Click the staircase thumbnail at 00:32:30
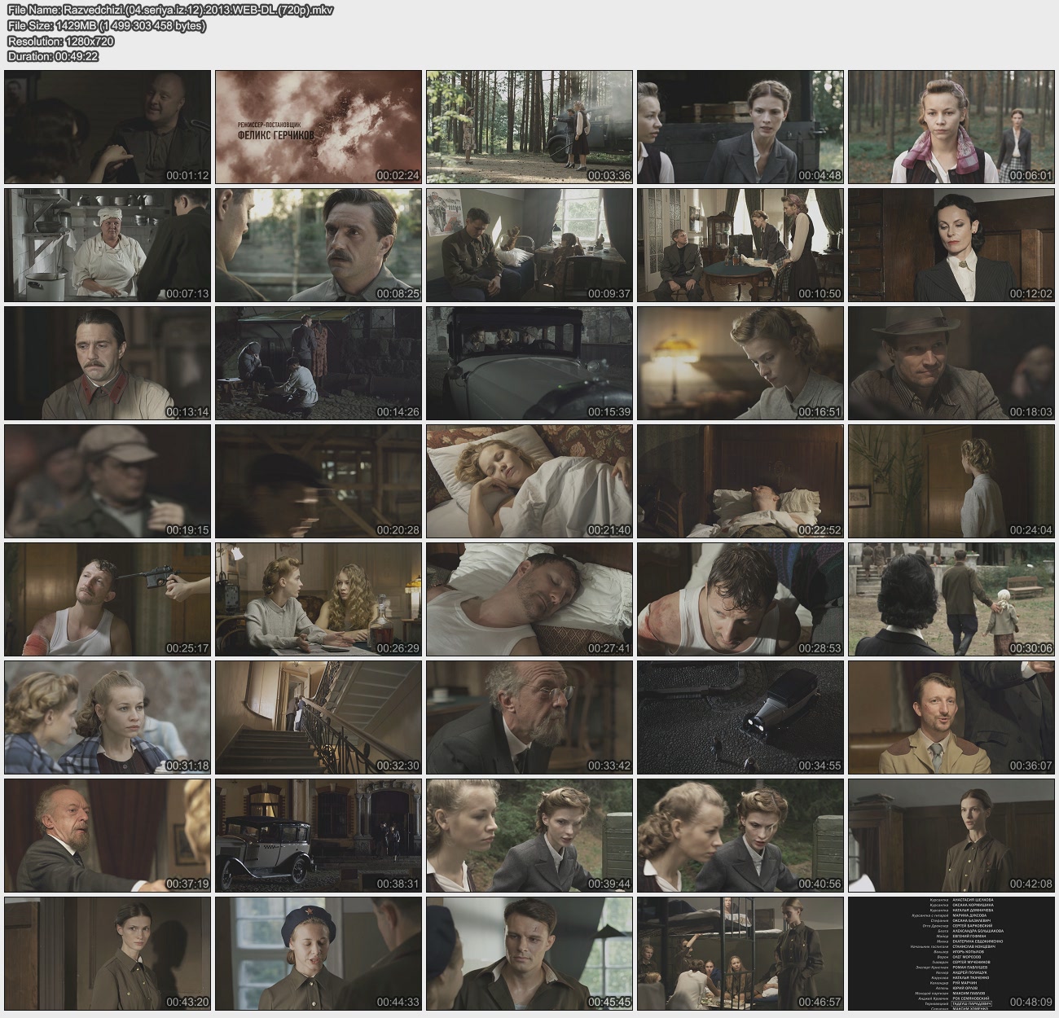Viewport: 1059px width, 1018px height. point(319,717)
